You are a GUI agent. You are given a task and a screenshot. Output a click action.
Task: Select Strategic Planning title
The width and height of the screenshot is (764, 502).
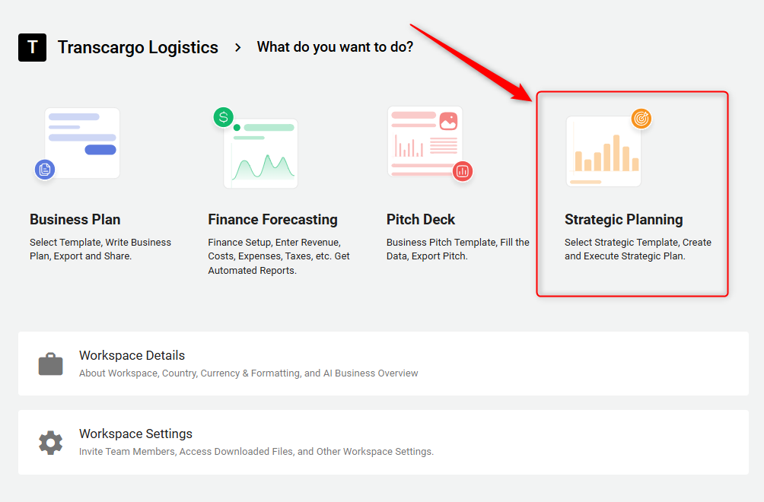[623, 219]
